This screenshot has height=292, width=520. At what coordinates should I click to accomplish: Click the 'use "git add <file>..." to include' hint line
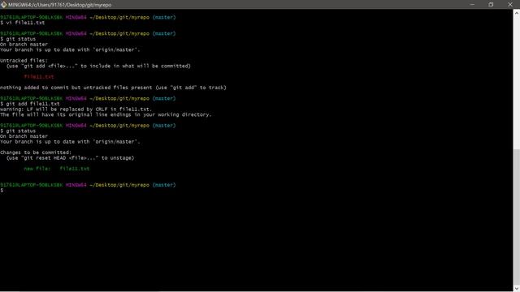[x=98, y=67]
